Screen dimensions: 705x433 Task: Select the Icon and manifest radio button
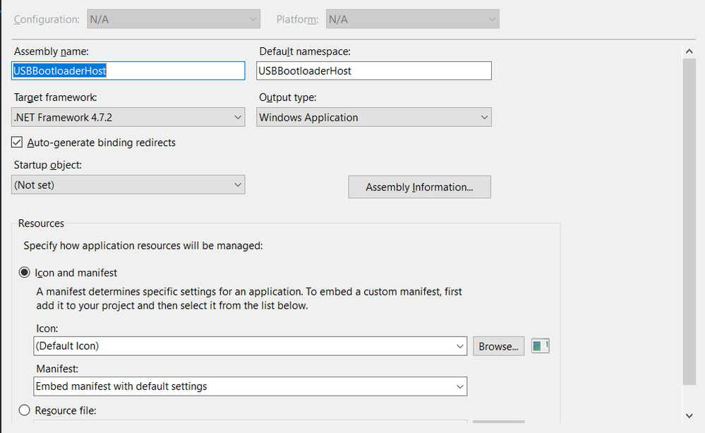[24, 272]
